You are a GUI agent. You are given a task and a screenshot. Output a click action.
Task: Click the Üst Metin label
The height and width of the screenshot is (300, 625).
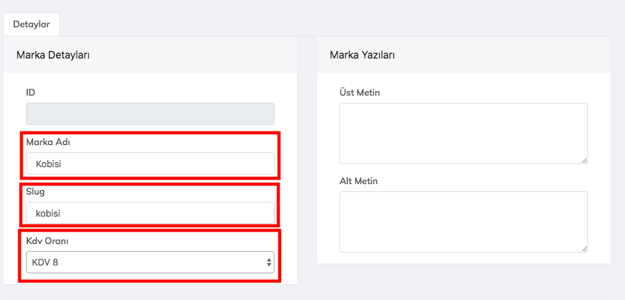360,92
